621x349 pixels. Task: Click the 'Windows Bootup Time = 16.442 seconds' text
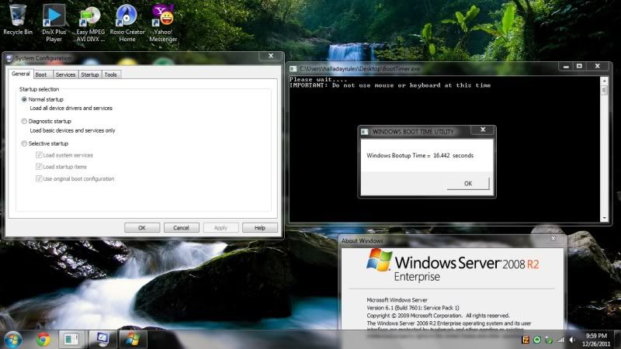click(420, 156)
